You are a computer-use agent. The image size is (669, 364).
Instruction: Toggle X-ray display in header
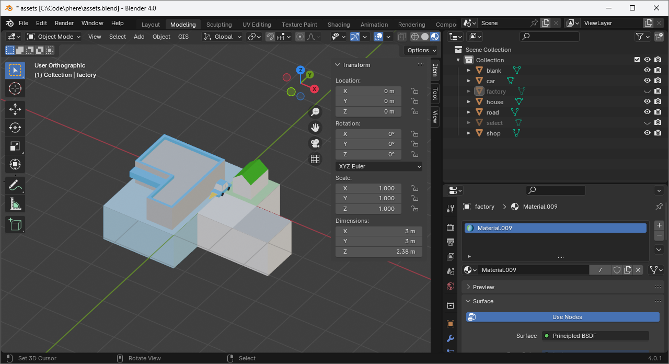tap(401, 37)
